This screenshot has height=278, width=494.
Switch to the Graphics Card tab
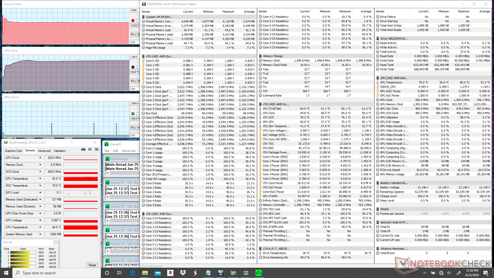click(x=13, y=151)
